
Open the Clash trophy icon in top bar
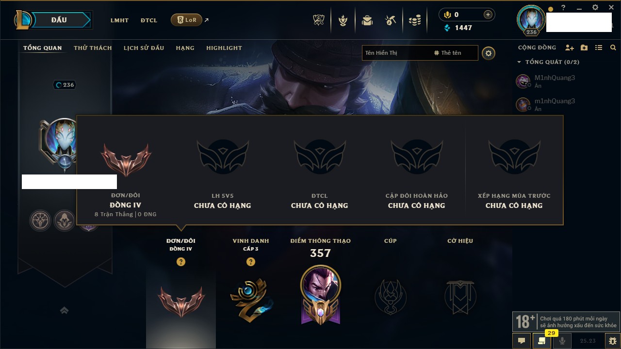pos(318,20)
